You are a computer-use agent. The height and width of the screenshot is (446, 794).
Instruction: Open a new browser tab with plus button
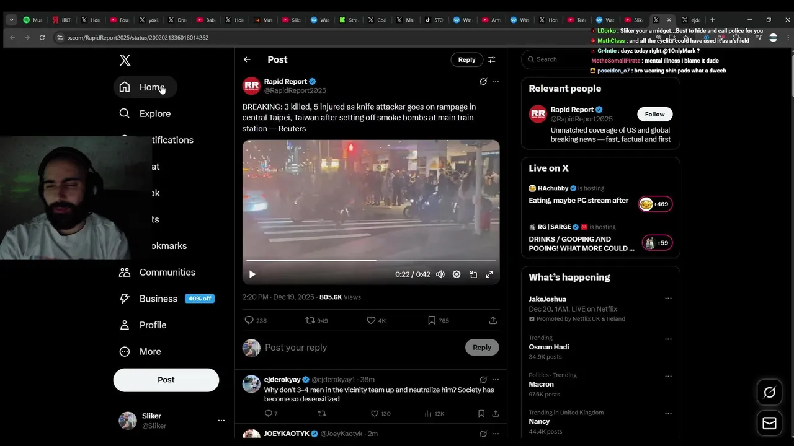(x=712, y=20)
